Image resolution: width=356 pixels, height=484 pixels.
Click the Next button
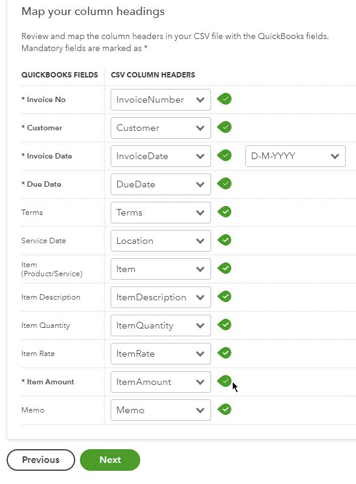click(110, 460)
